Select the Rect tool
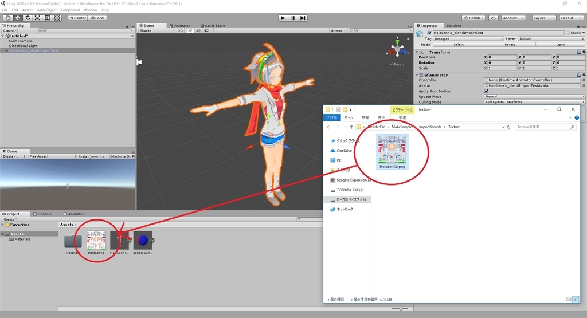The image size is (587, 318). 47,18
